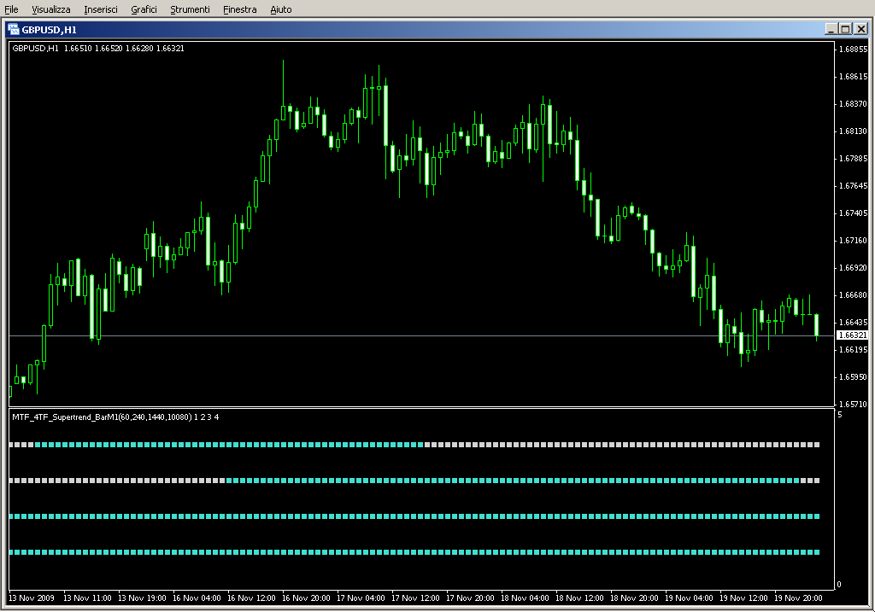The width and height of the screenshot is (875, 612).
Task: Click the 16 Nov 12:00 time label
Action: click(251, 598)
